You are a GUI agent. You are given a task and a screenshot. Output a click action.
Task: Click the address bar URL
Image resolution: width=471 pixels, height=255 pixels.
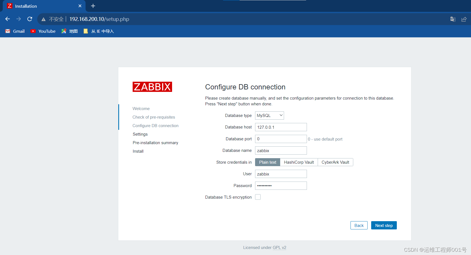[x=99, y=19]
